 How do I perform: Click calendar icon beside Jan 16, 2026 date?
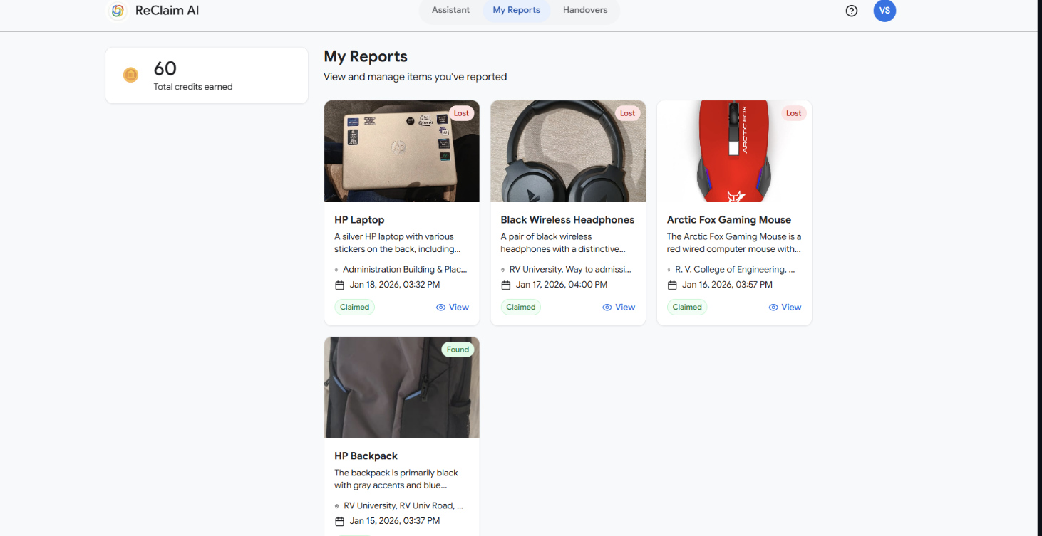pos(672,285)
